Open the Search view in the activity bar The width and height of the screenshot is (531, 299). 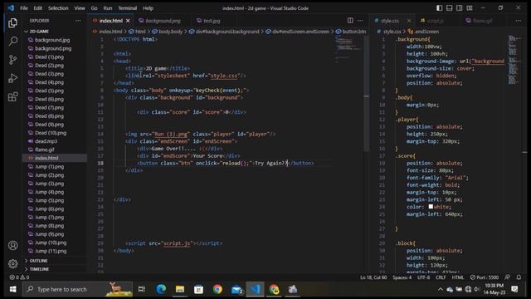click(13, 41)
